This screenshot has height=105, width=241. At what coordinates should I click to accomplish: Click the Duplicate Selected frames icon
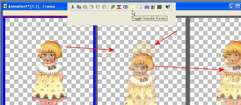point(113,7)
